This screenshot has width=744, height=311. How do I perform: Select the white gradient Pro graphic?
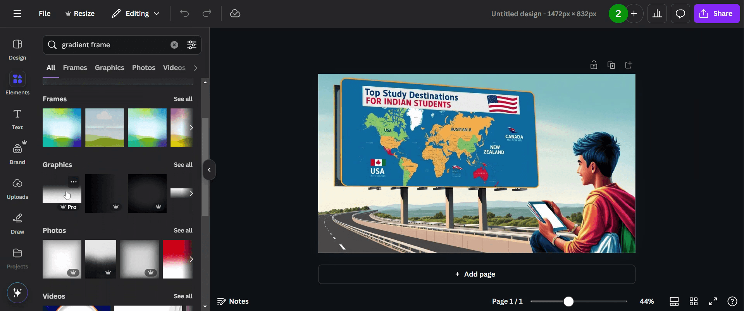[62, 194]
